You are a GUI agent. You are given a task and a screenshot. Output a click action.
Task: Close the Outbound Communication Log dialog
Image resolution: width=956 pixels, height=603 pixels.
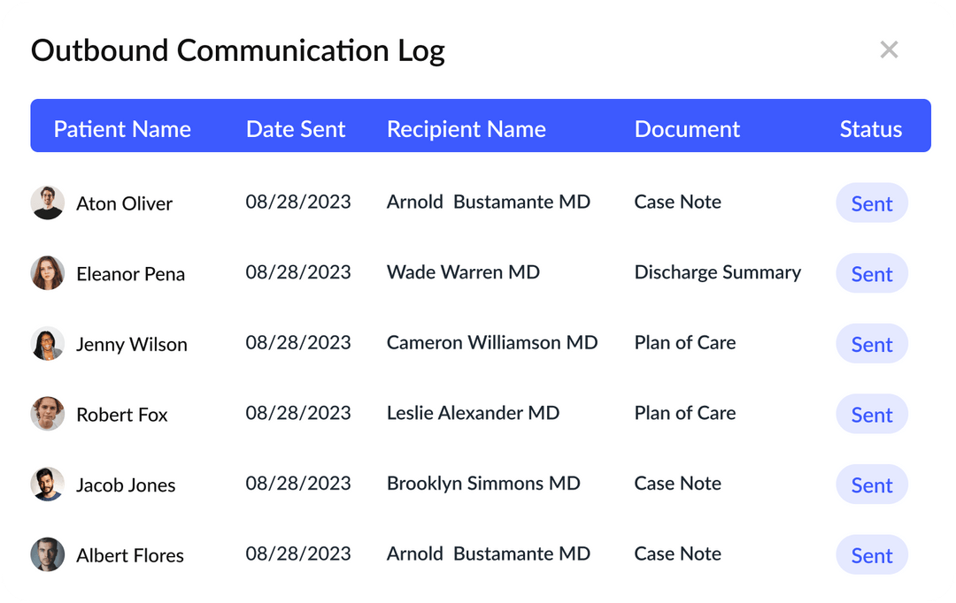890,50
